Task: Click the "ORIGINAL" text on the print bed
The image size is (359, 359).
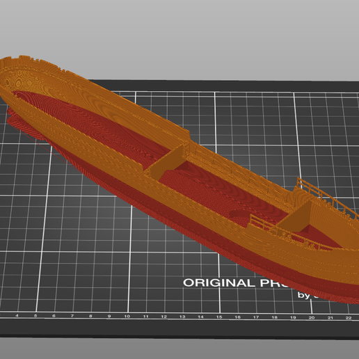Action: coord(219,282)
